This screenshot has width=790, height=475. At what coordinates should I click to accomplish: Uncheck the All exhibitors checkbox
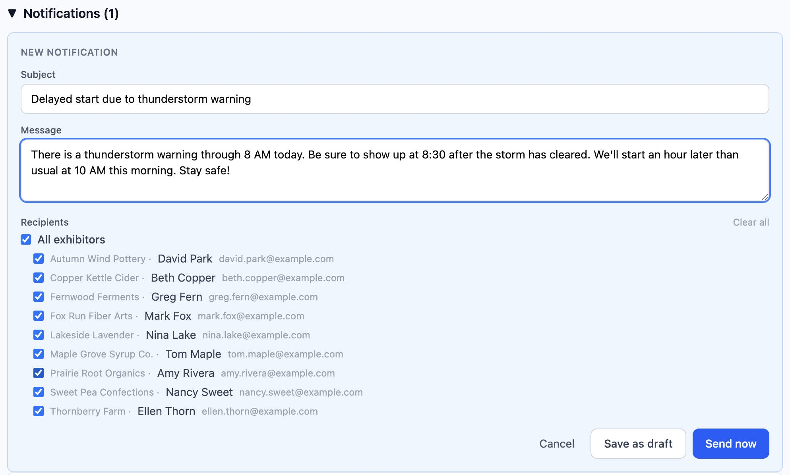[x=26, y=239]
